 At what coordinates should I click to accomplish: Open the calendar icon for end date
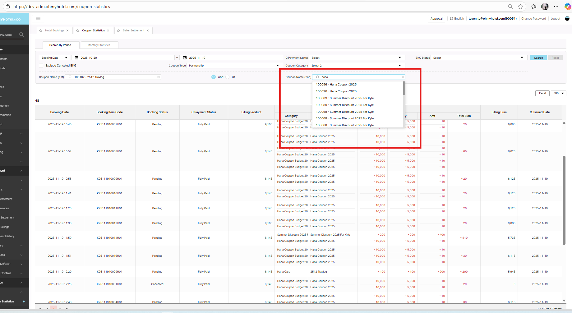click(185, 58)
